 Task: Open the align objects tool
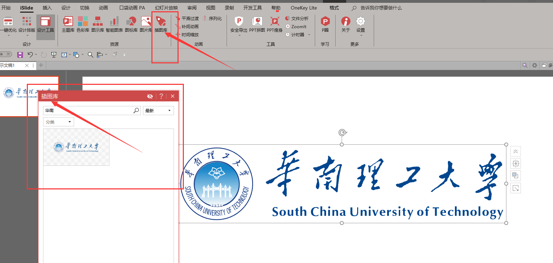click(100, 55)
